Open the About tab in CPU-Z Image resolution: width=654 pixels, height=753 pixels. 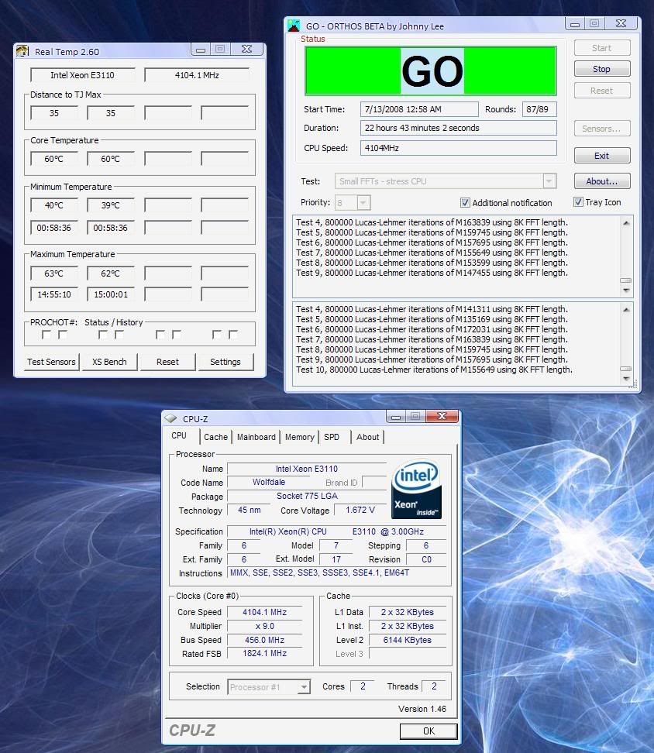point(367,437)
